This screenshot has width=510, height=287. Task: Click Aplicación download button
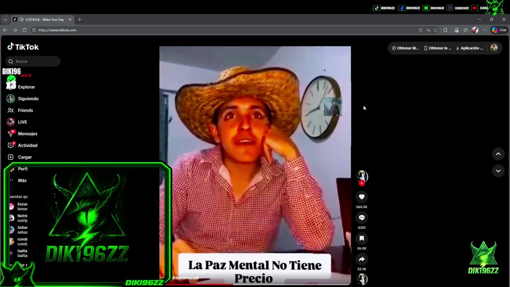[x=470, y=48]
